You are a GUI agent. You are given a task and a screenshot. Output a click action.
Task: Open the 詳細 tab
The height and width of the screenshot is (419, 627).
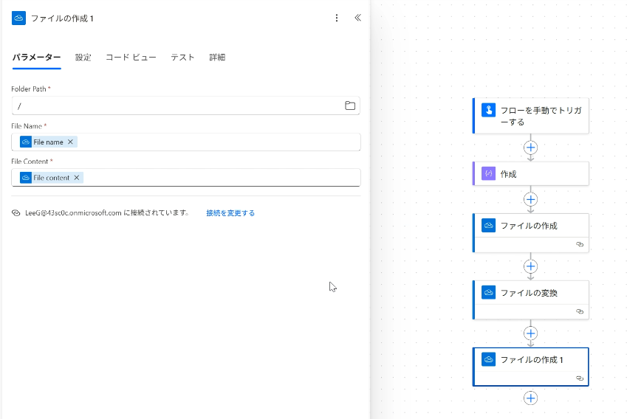click(217, 58)
